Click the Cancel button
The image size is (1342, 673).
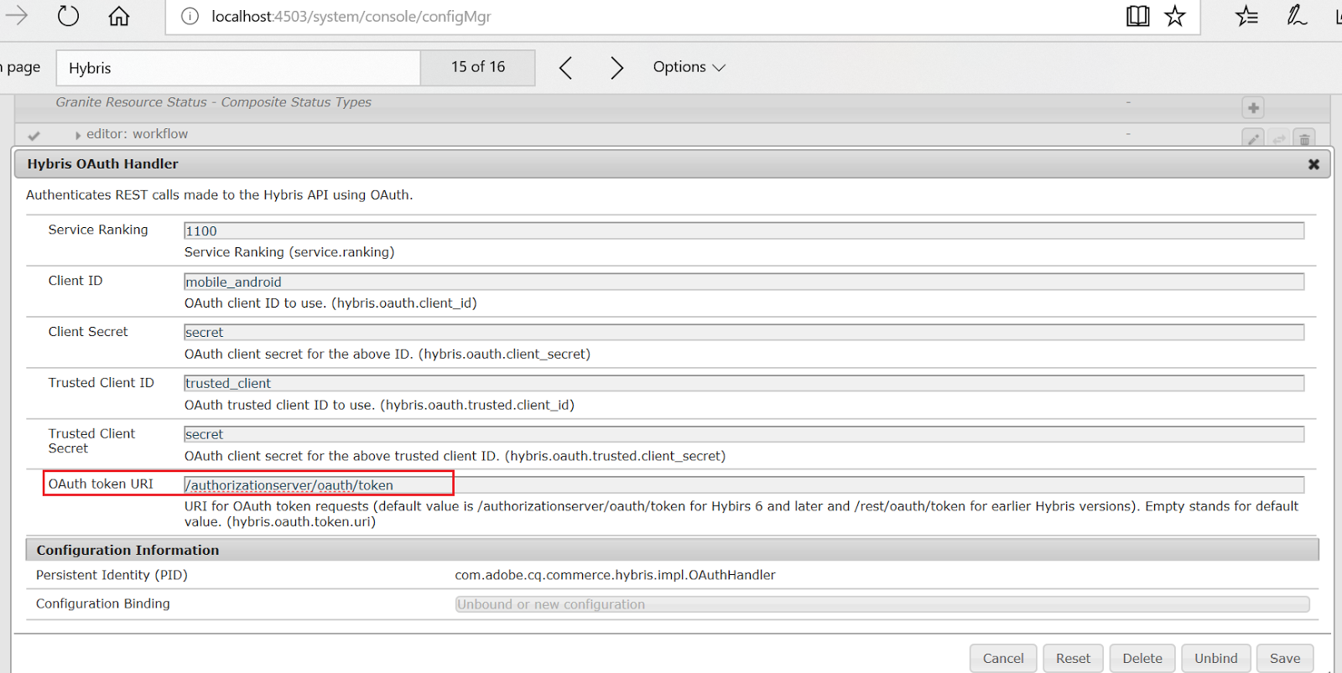(1003, 658)
